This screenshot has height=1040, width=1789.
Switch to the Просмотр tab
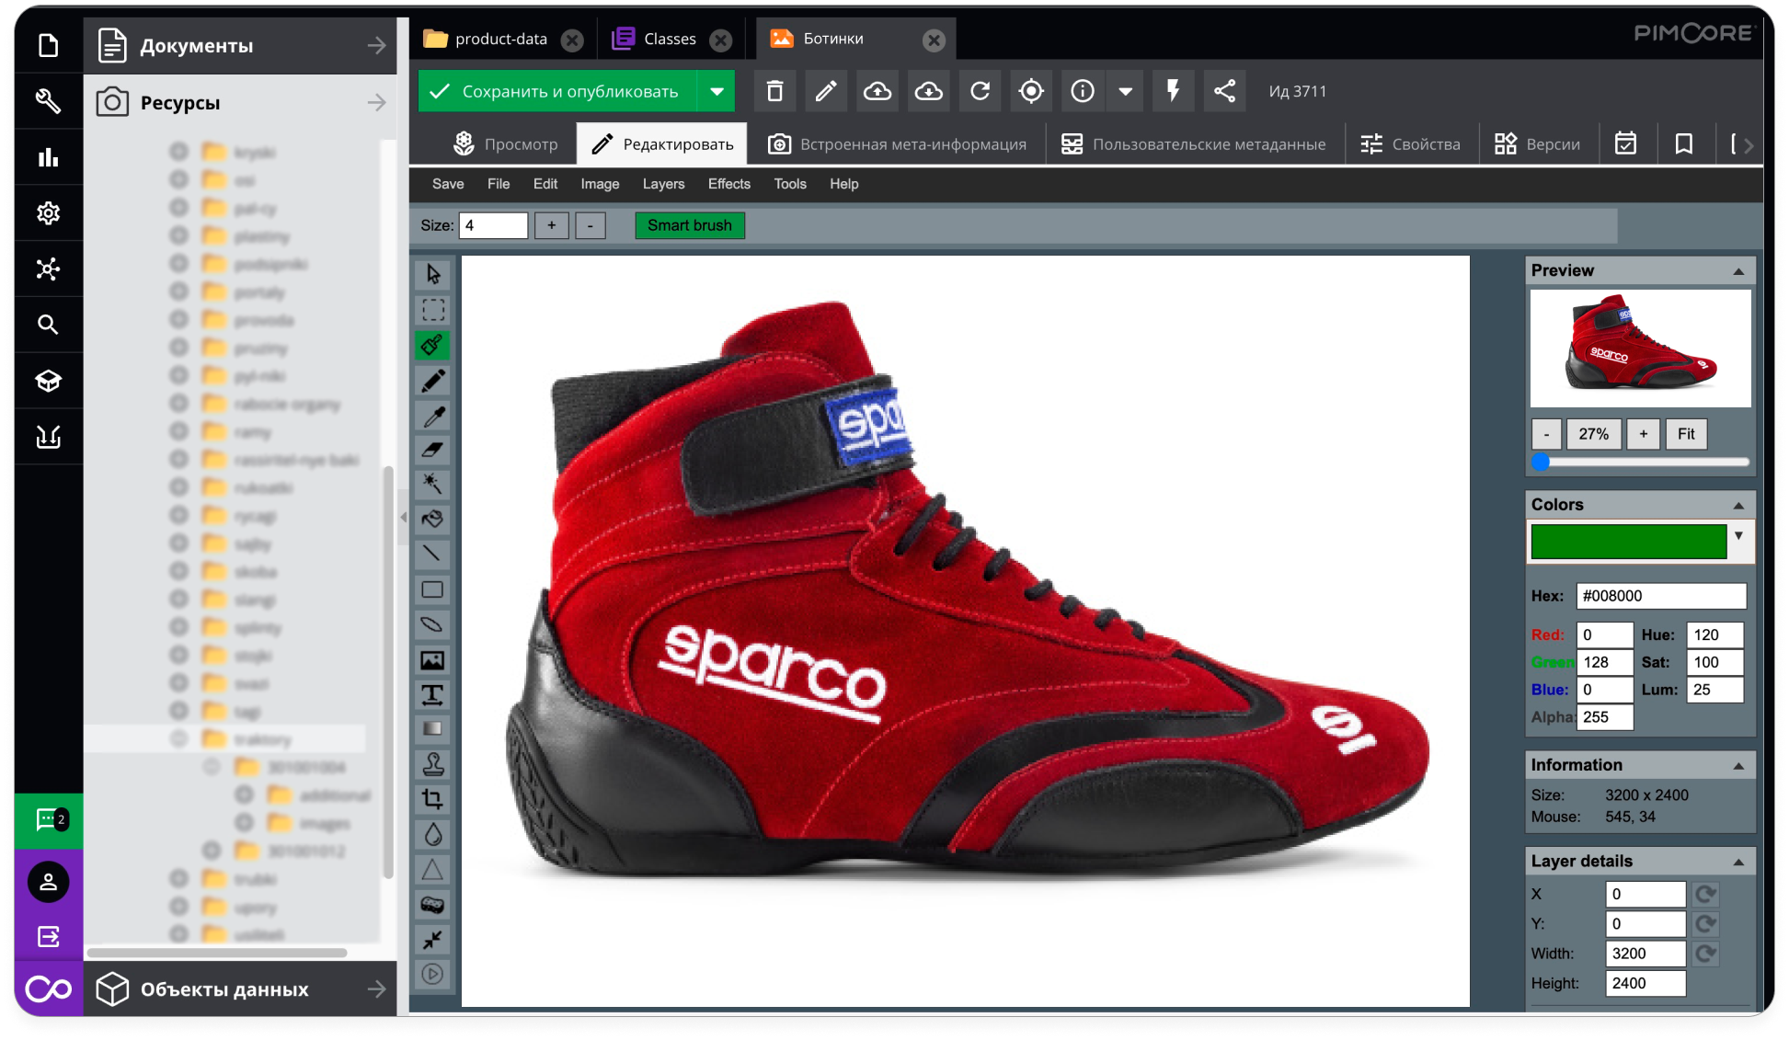point(505,144)
